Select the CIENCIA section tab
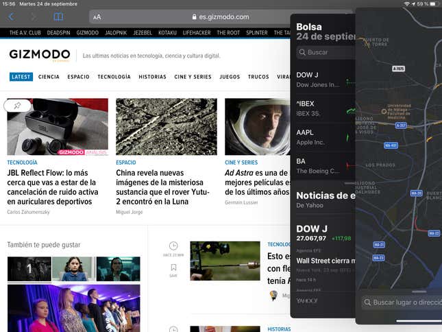Screen dimensions: 442x332 point(49,77)
